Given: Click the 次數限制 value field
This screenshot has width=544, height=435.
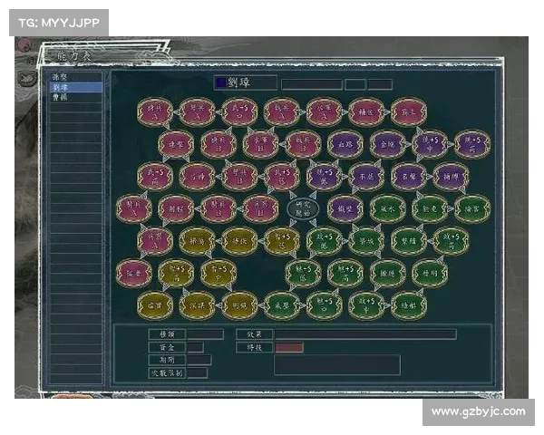Looking at the screenshot, I should [x=198, y=372].
